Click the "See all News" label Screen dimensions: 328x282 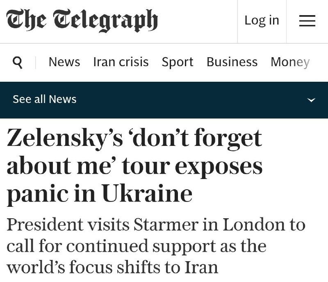(45, 99)
